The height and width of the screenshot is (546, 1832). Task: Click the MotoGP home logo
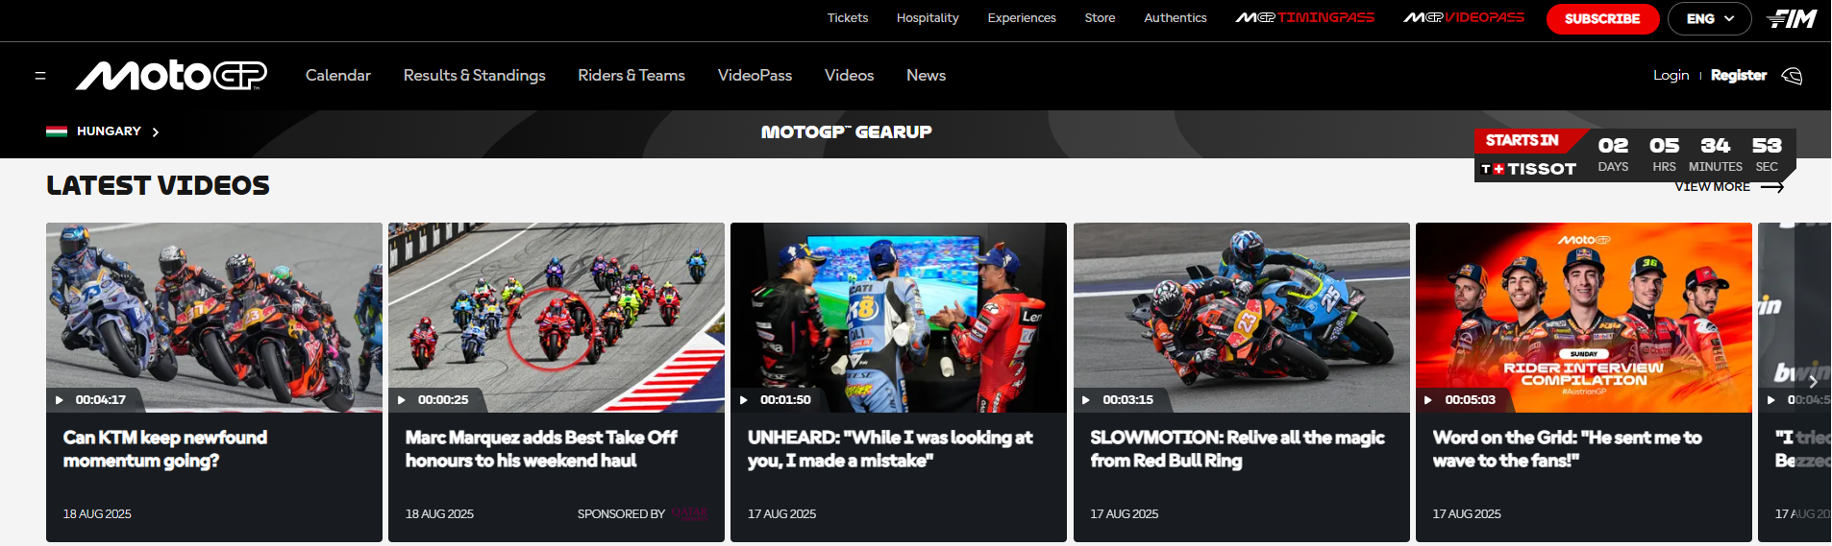coord(171,75)
